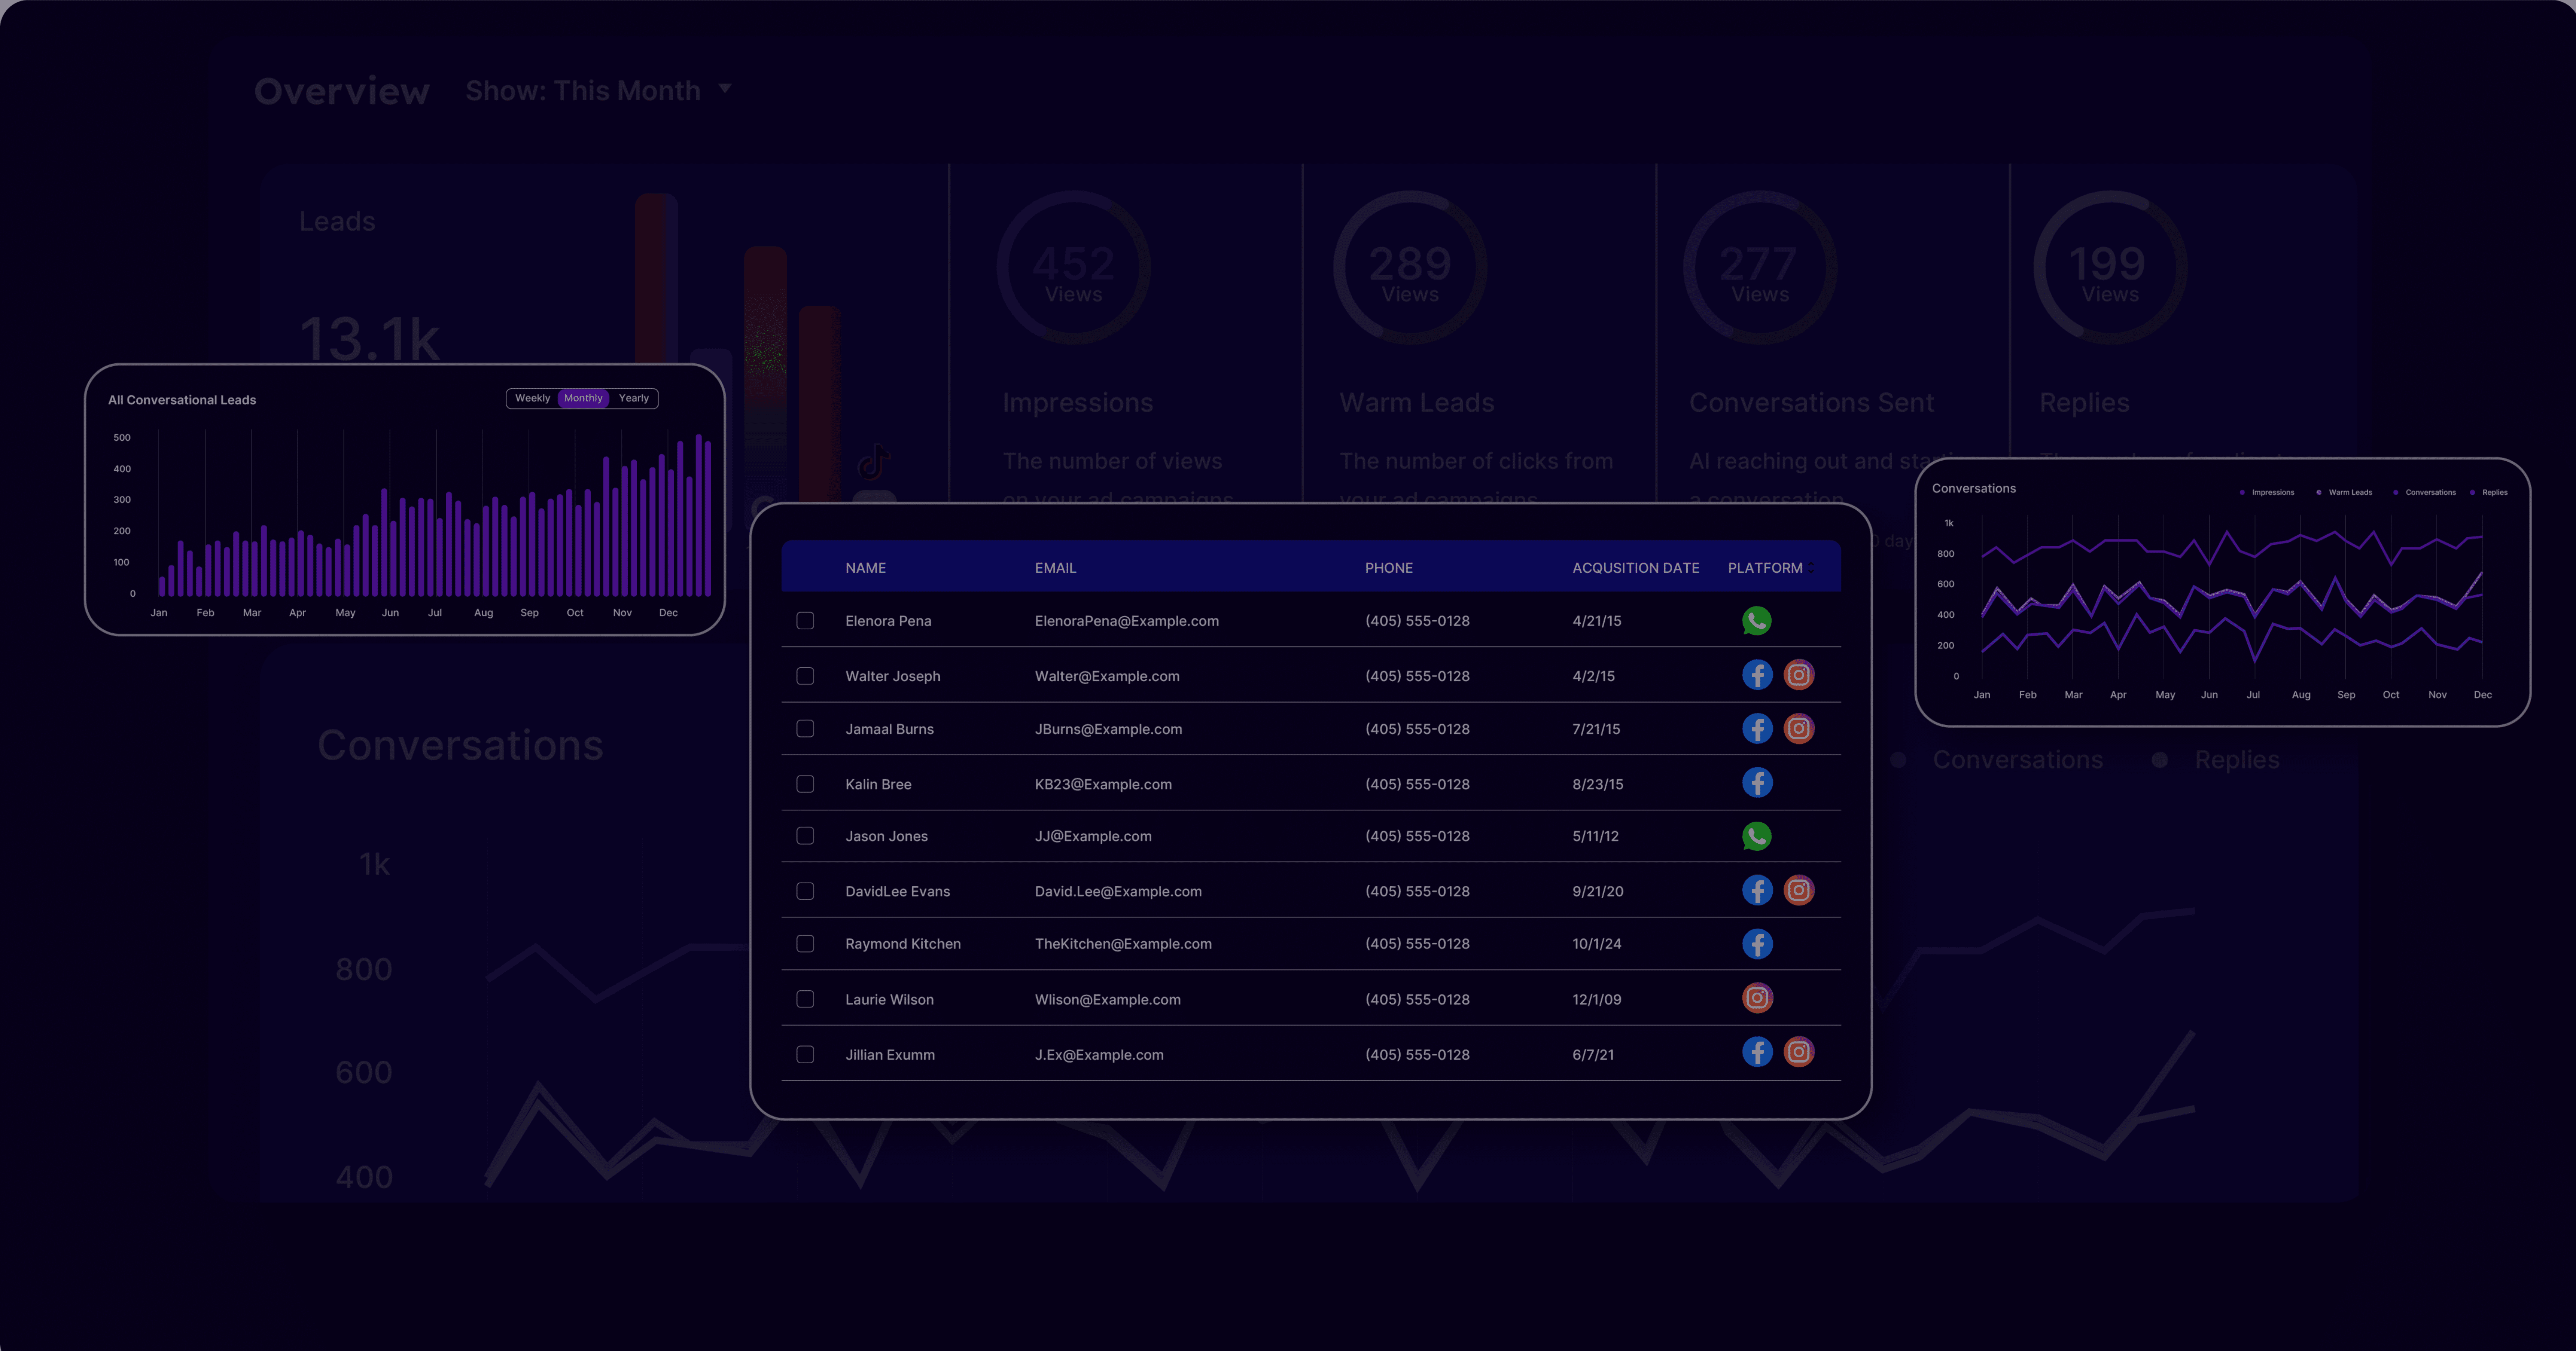Click Facebook icon in Kalin Bree row

click(1757, 782)
